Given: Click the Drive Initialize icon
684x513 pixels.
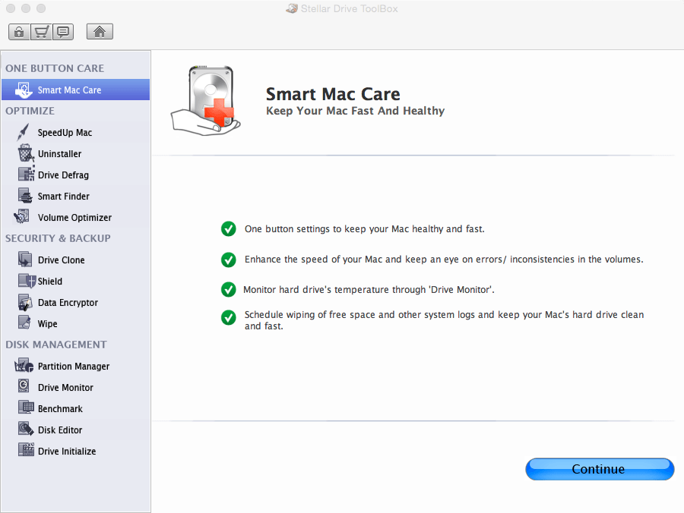Looking at the screenshot, I should coord(26,450).
